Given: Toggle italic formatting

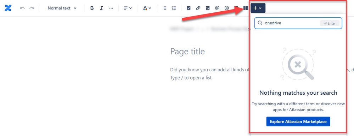Looking at the screenshot, I should click(101, 8).
